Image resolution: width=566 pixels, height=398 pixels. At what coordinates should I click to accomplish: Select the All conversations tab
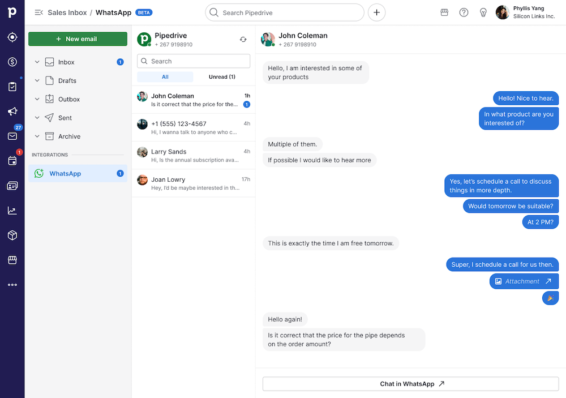165,77
